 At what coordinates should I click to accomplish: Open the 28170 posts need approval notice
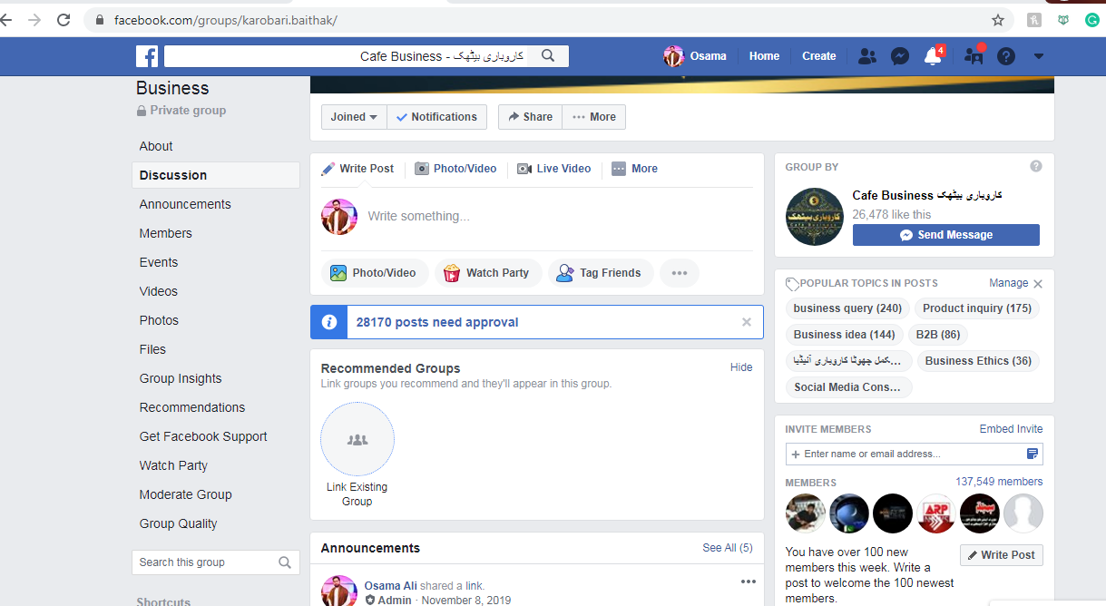pos(437,322)
